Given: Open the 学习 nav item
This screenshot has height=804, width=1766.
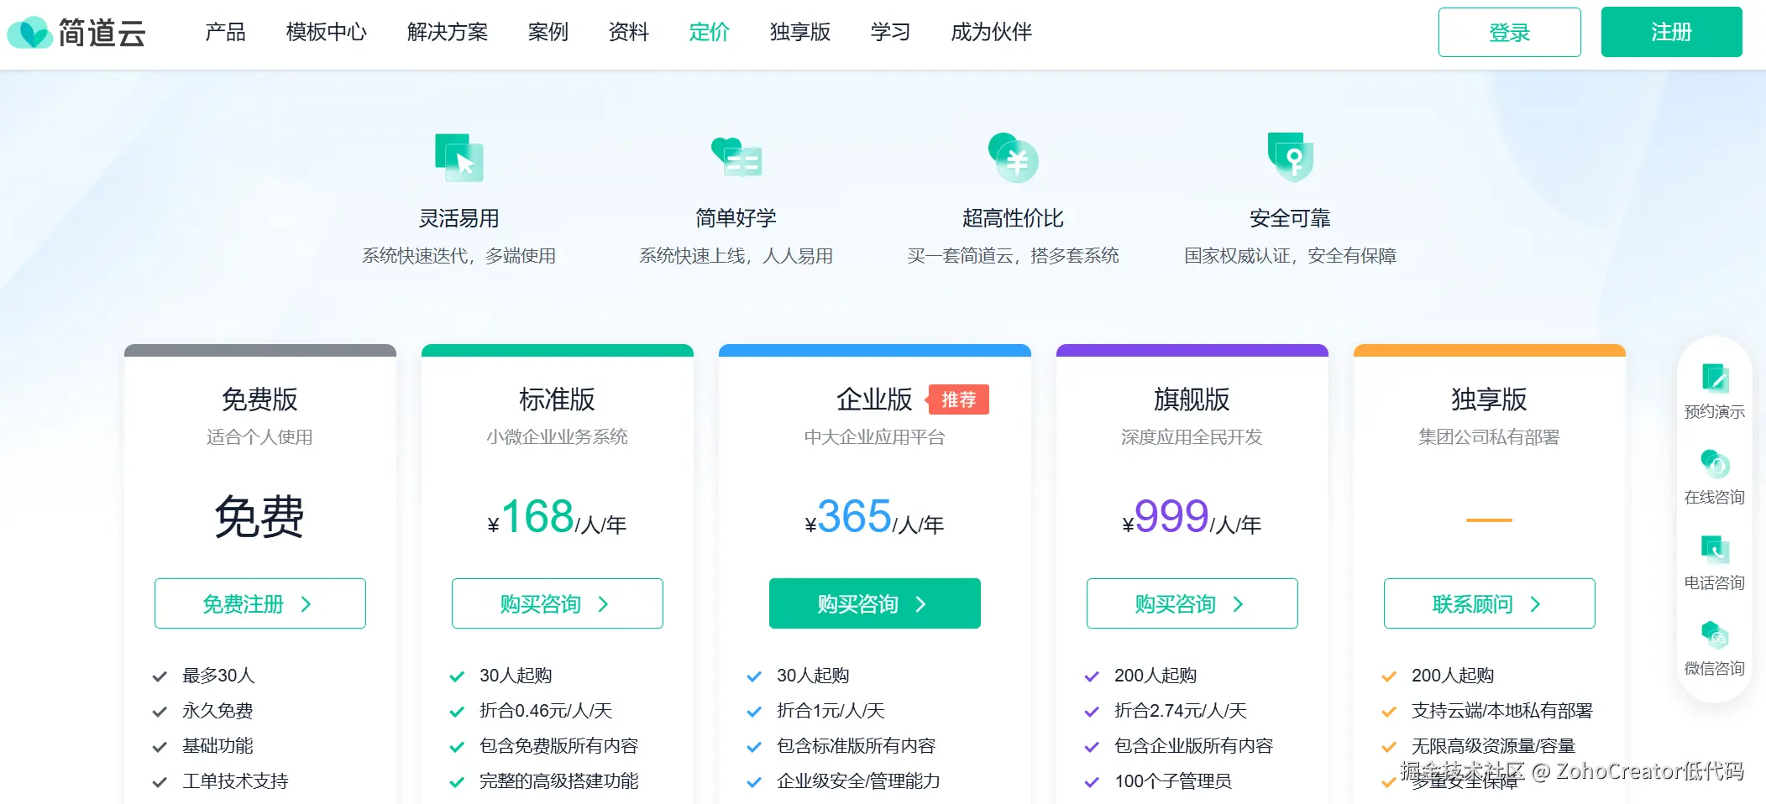Looking at the screenshot, I should click(x=890, y=32).
